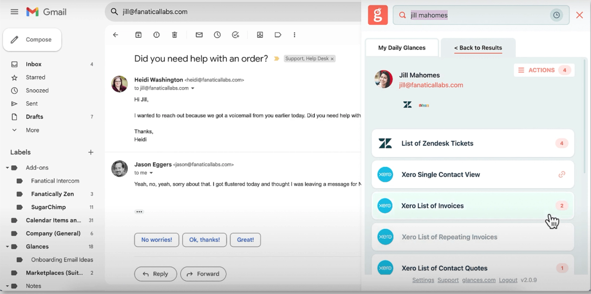Compose a new email
Image resolution: width=591 pixels, height=294 pixels.
pos(32,40)
